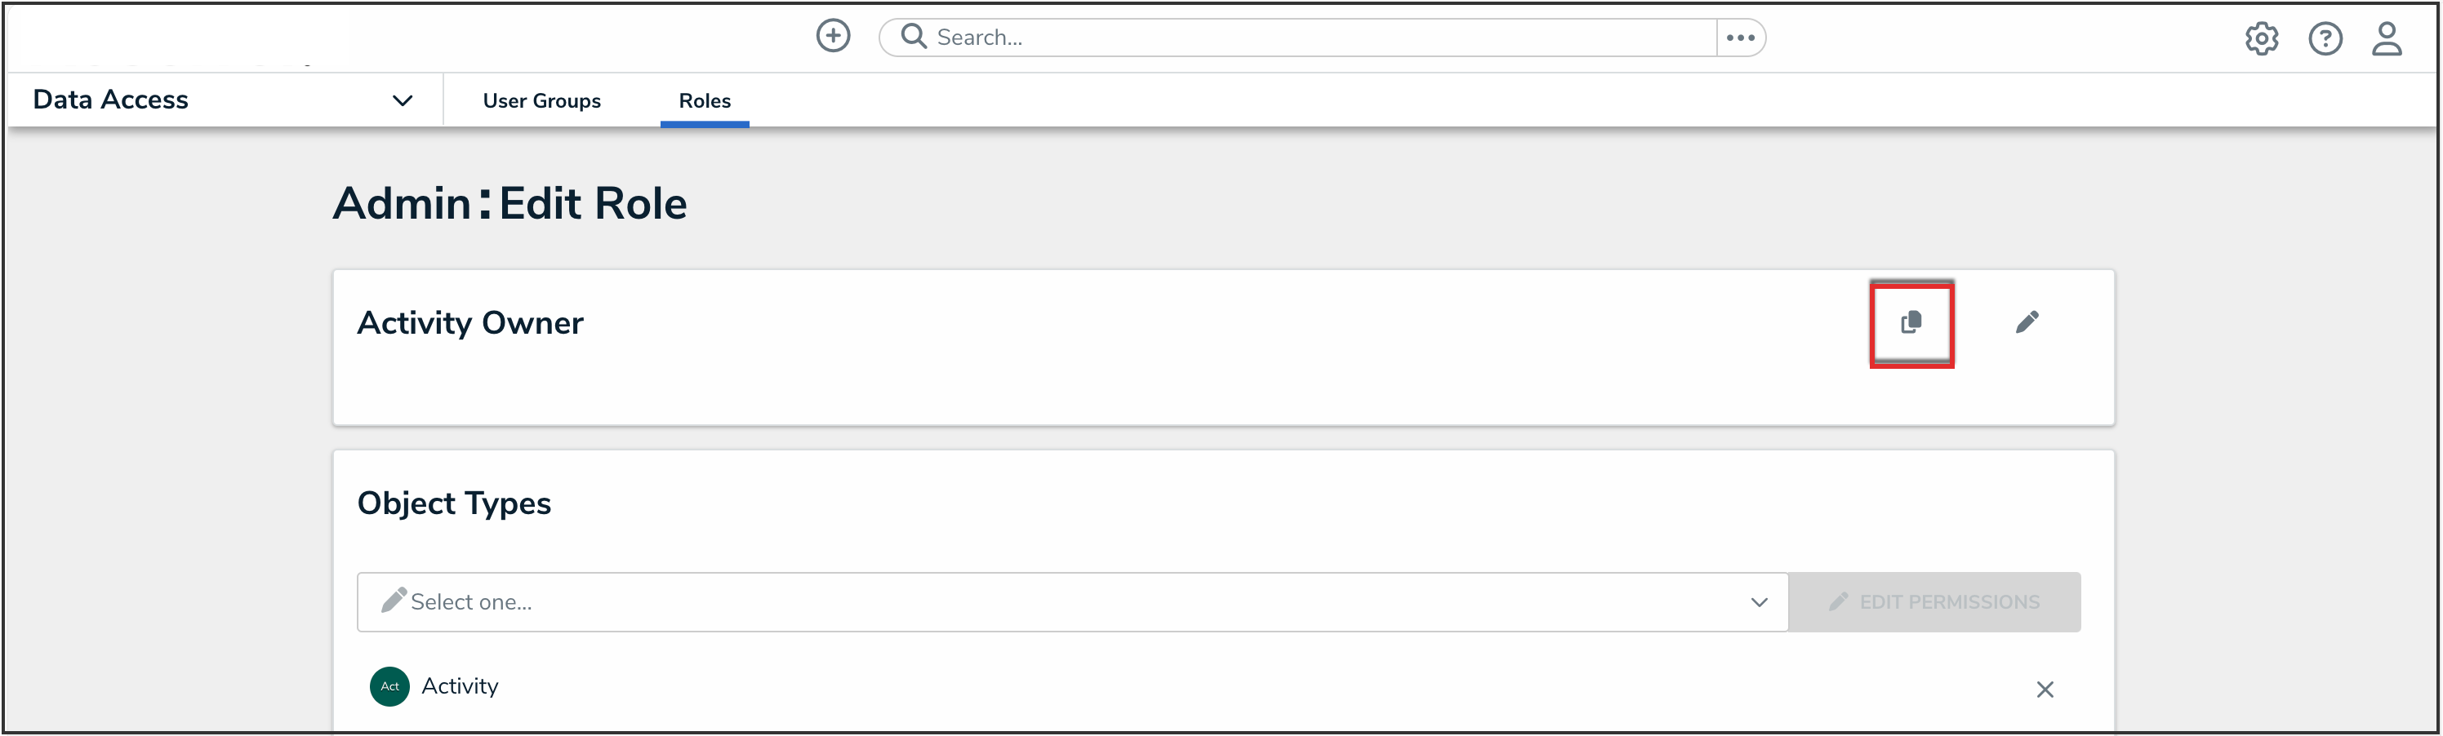2443x736 pixels.
Task: Click the Activity Owner role title
Action: [469, 323]
